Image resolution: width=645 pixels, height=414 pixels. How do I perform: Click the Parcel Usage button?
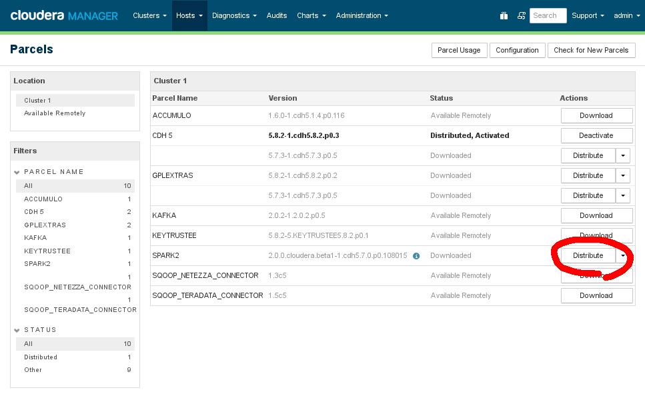pyautogui.click(x=459, y=50)
